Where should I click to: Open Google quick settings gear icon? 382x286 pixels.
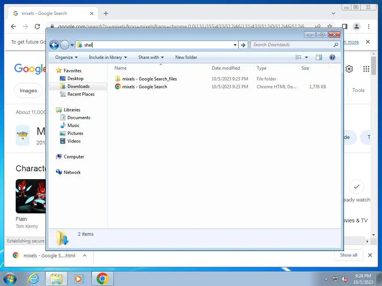click(349, 69)
